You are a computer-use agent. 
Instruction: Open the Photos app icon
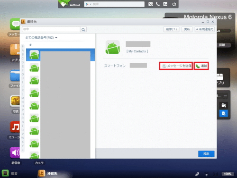[x=15, y=101]
